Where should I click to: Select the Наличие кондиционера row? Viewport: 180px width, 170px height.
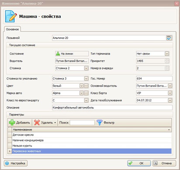pos(92,140)
